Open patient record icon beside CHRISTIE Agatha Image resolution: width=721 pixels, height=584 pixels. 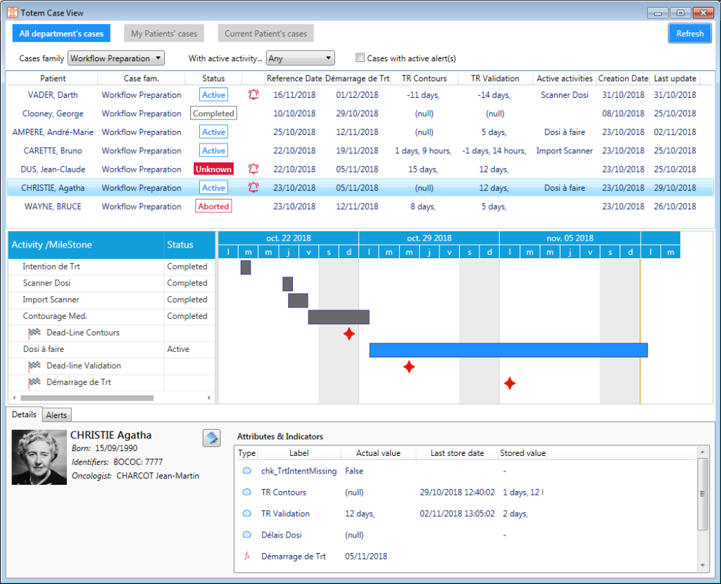[212, 438]
